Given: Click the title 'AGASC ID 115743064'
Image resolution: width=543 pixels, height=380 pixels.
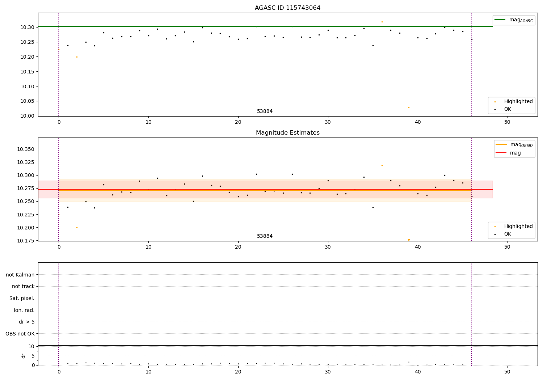Looking at the screenshot, I should click(x=287, y=8).
